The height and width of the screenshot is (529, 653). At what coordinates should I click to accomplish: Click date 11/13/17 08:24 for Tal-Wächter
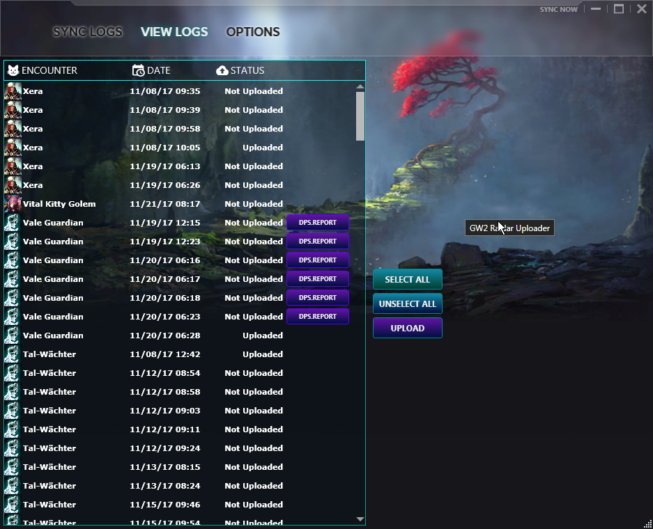165,485
